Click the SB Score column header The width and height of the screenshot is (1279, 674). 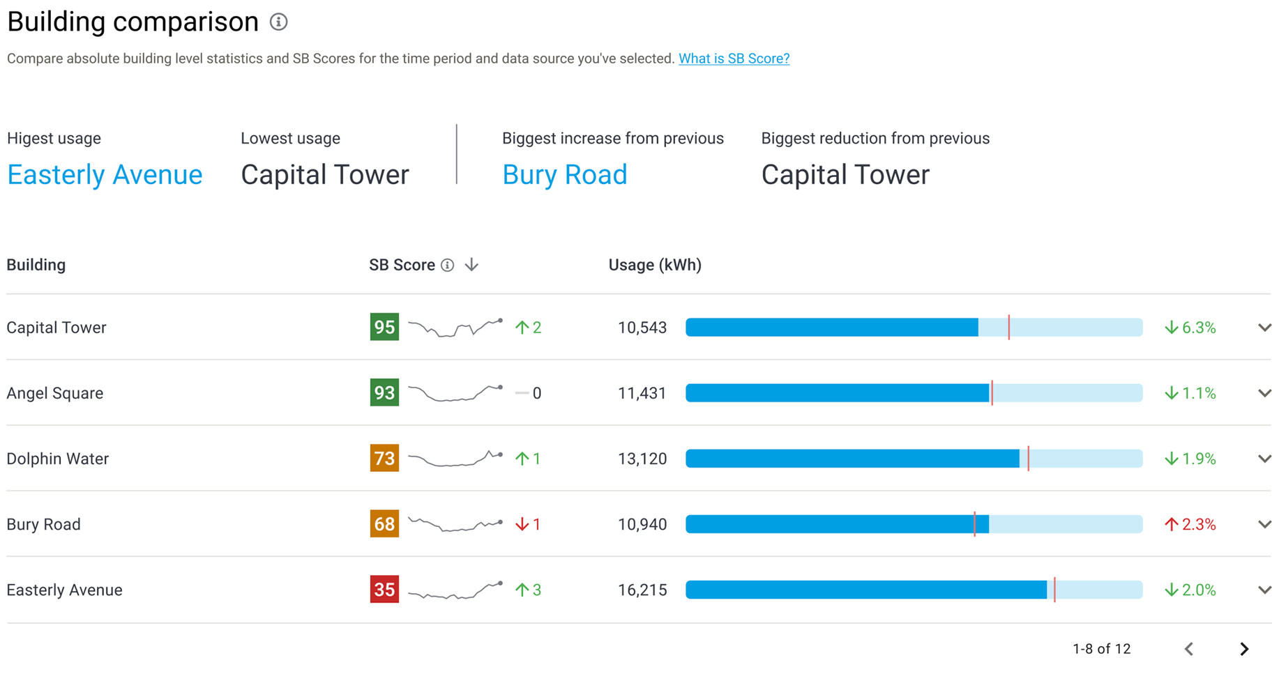point(402,265)
